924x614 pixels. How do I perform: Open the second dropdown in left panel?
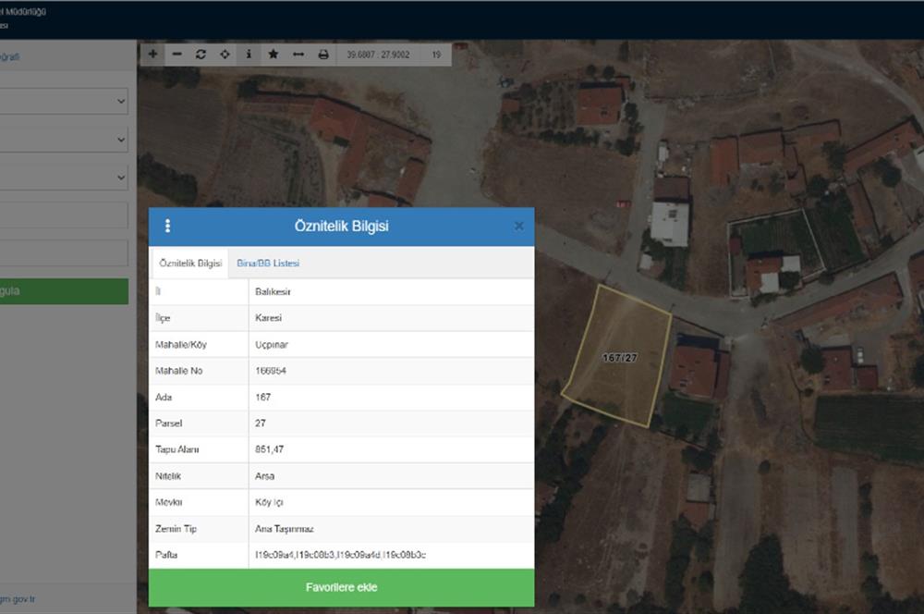(63, 140)
